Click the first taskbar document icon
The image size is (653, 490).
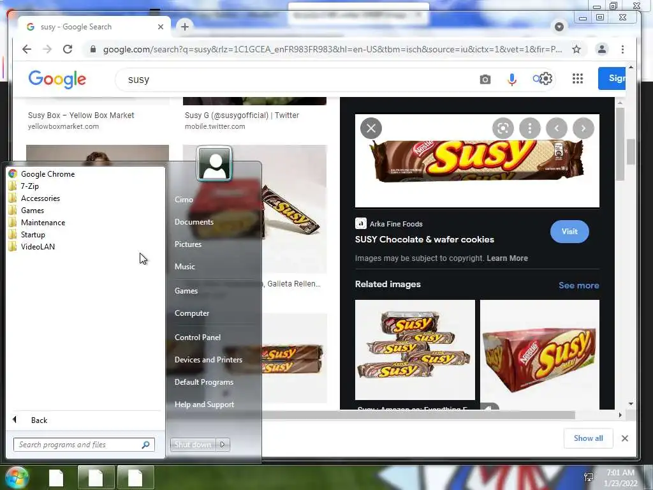pyautogui.click(x=56, y=477)
